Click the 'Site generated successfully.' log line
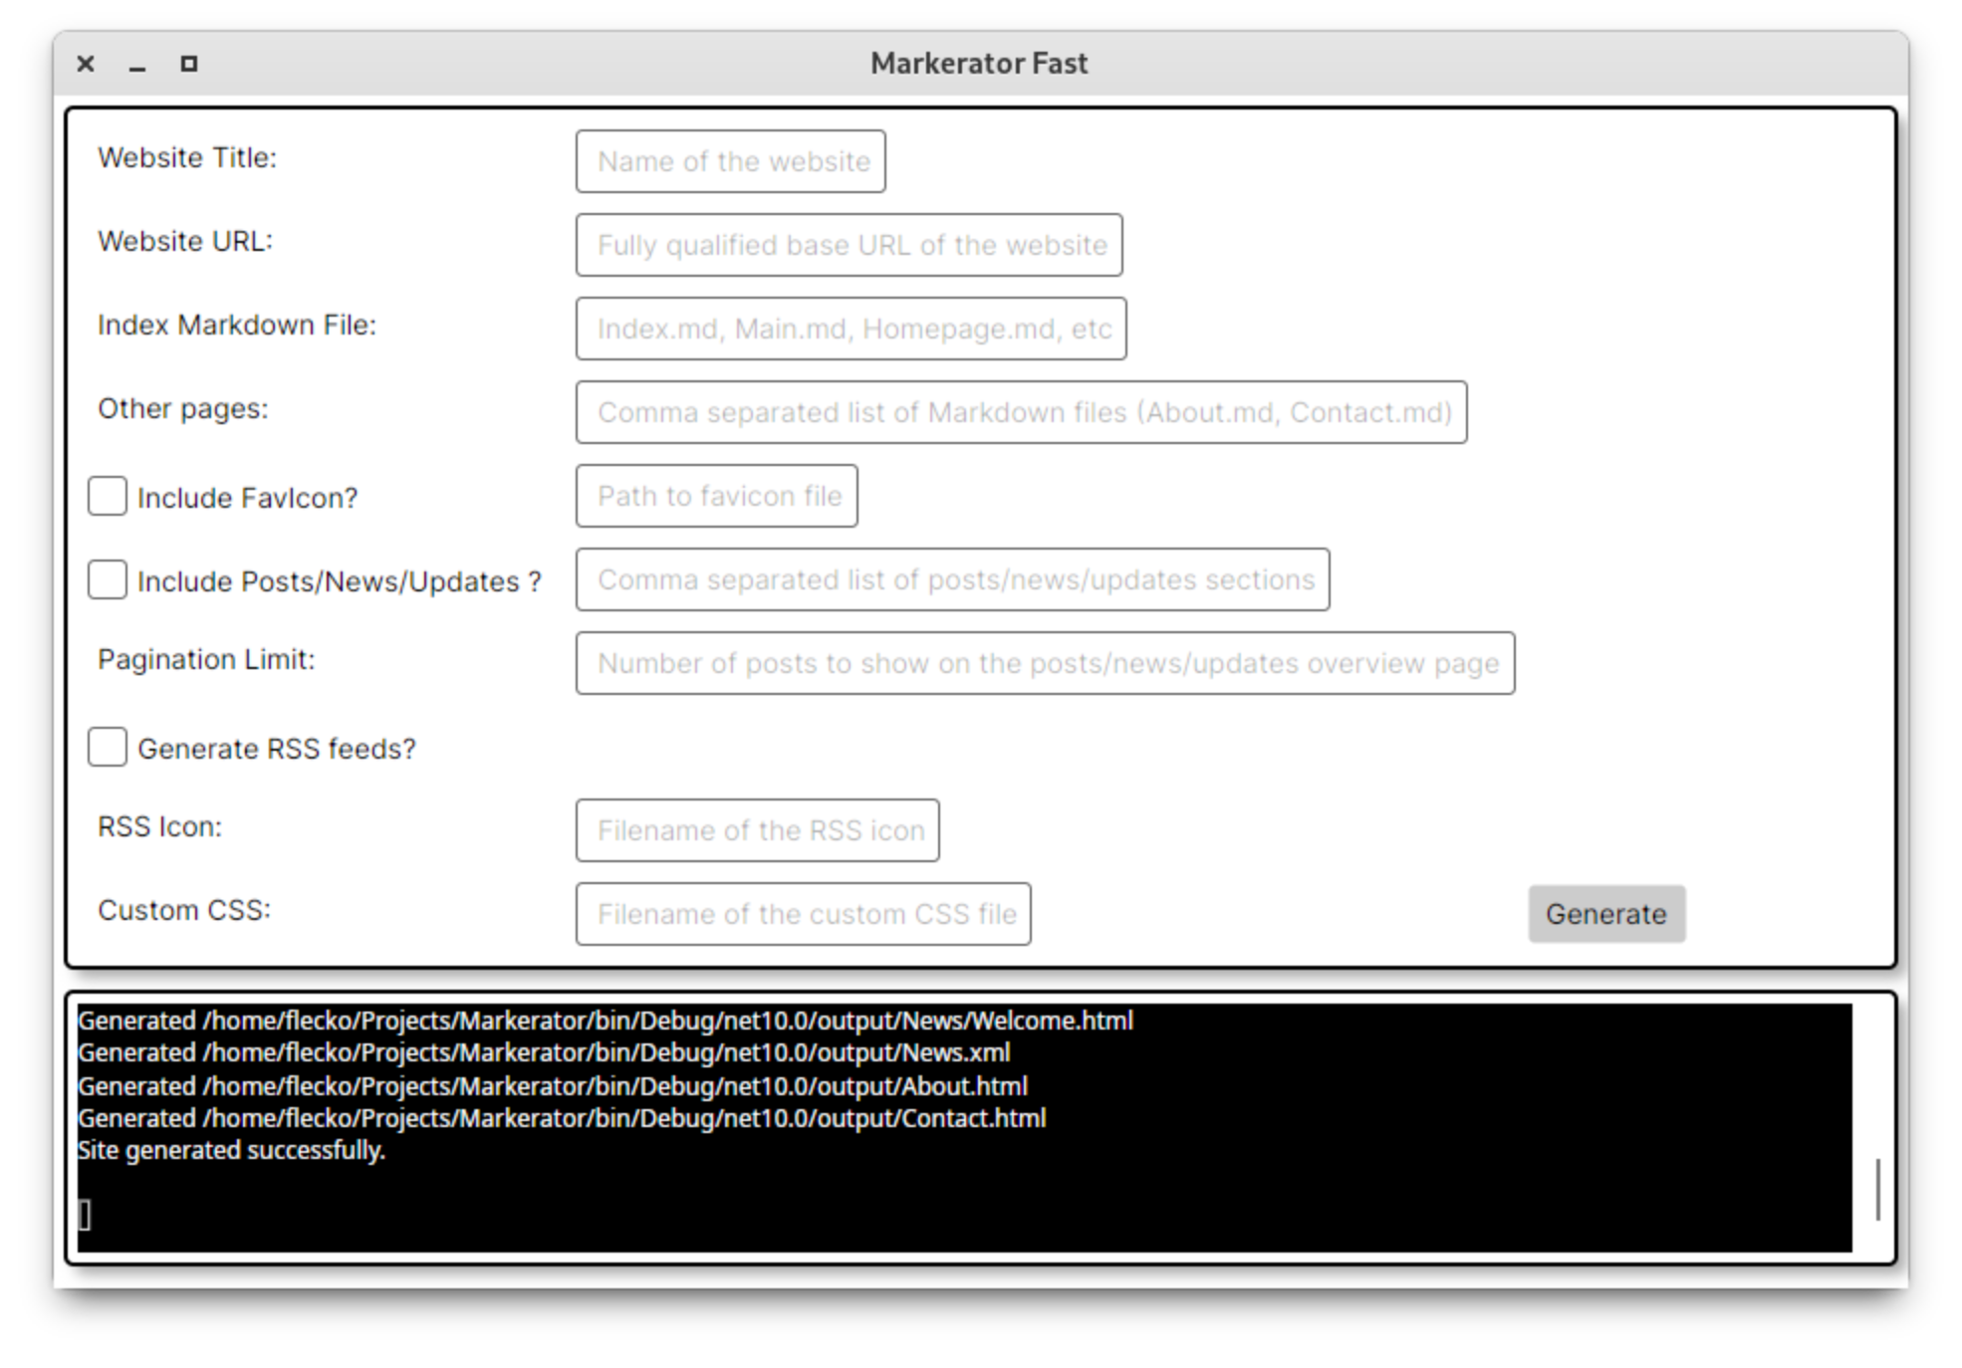The image size is (1962, 1368). [231, 1151]
